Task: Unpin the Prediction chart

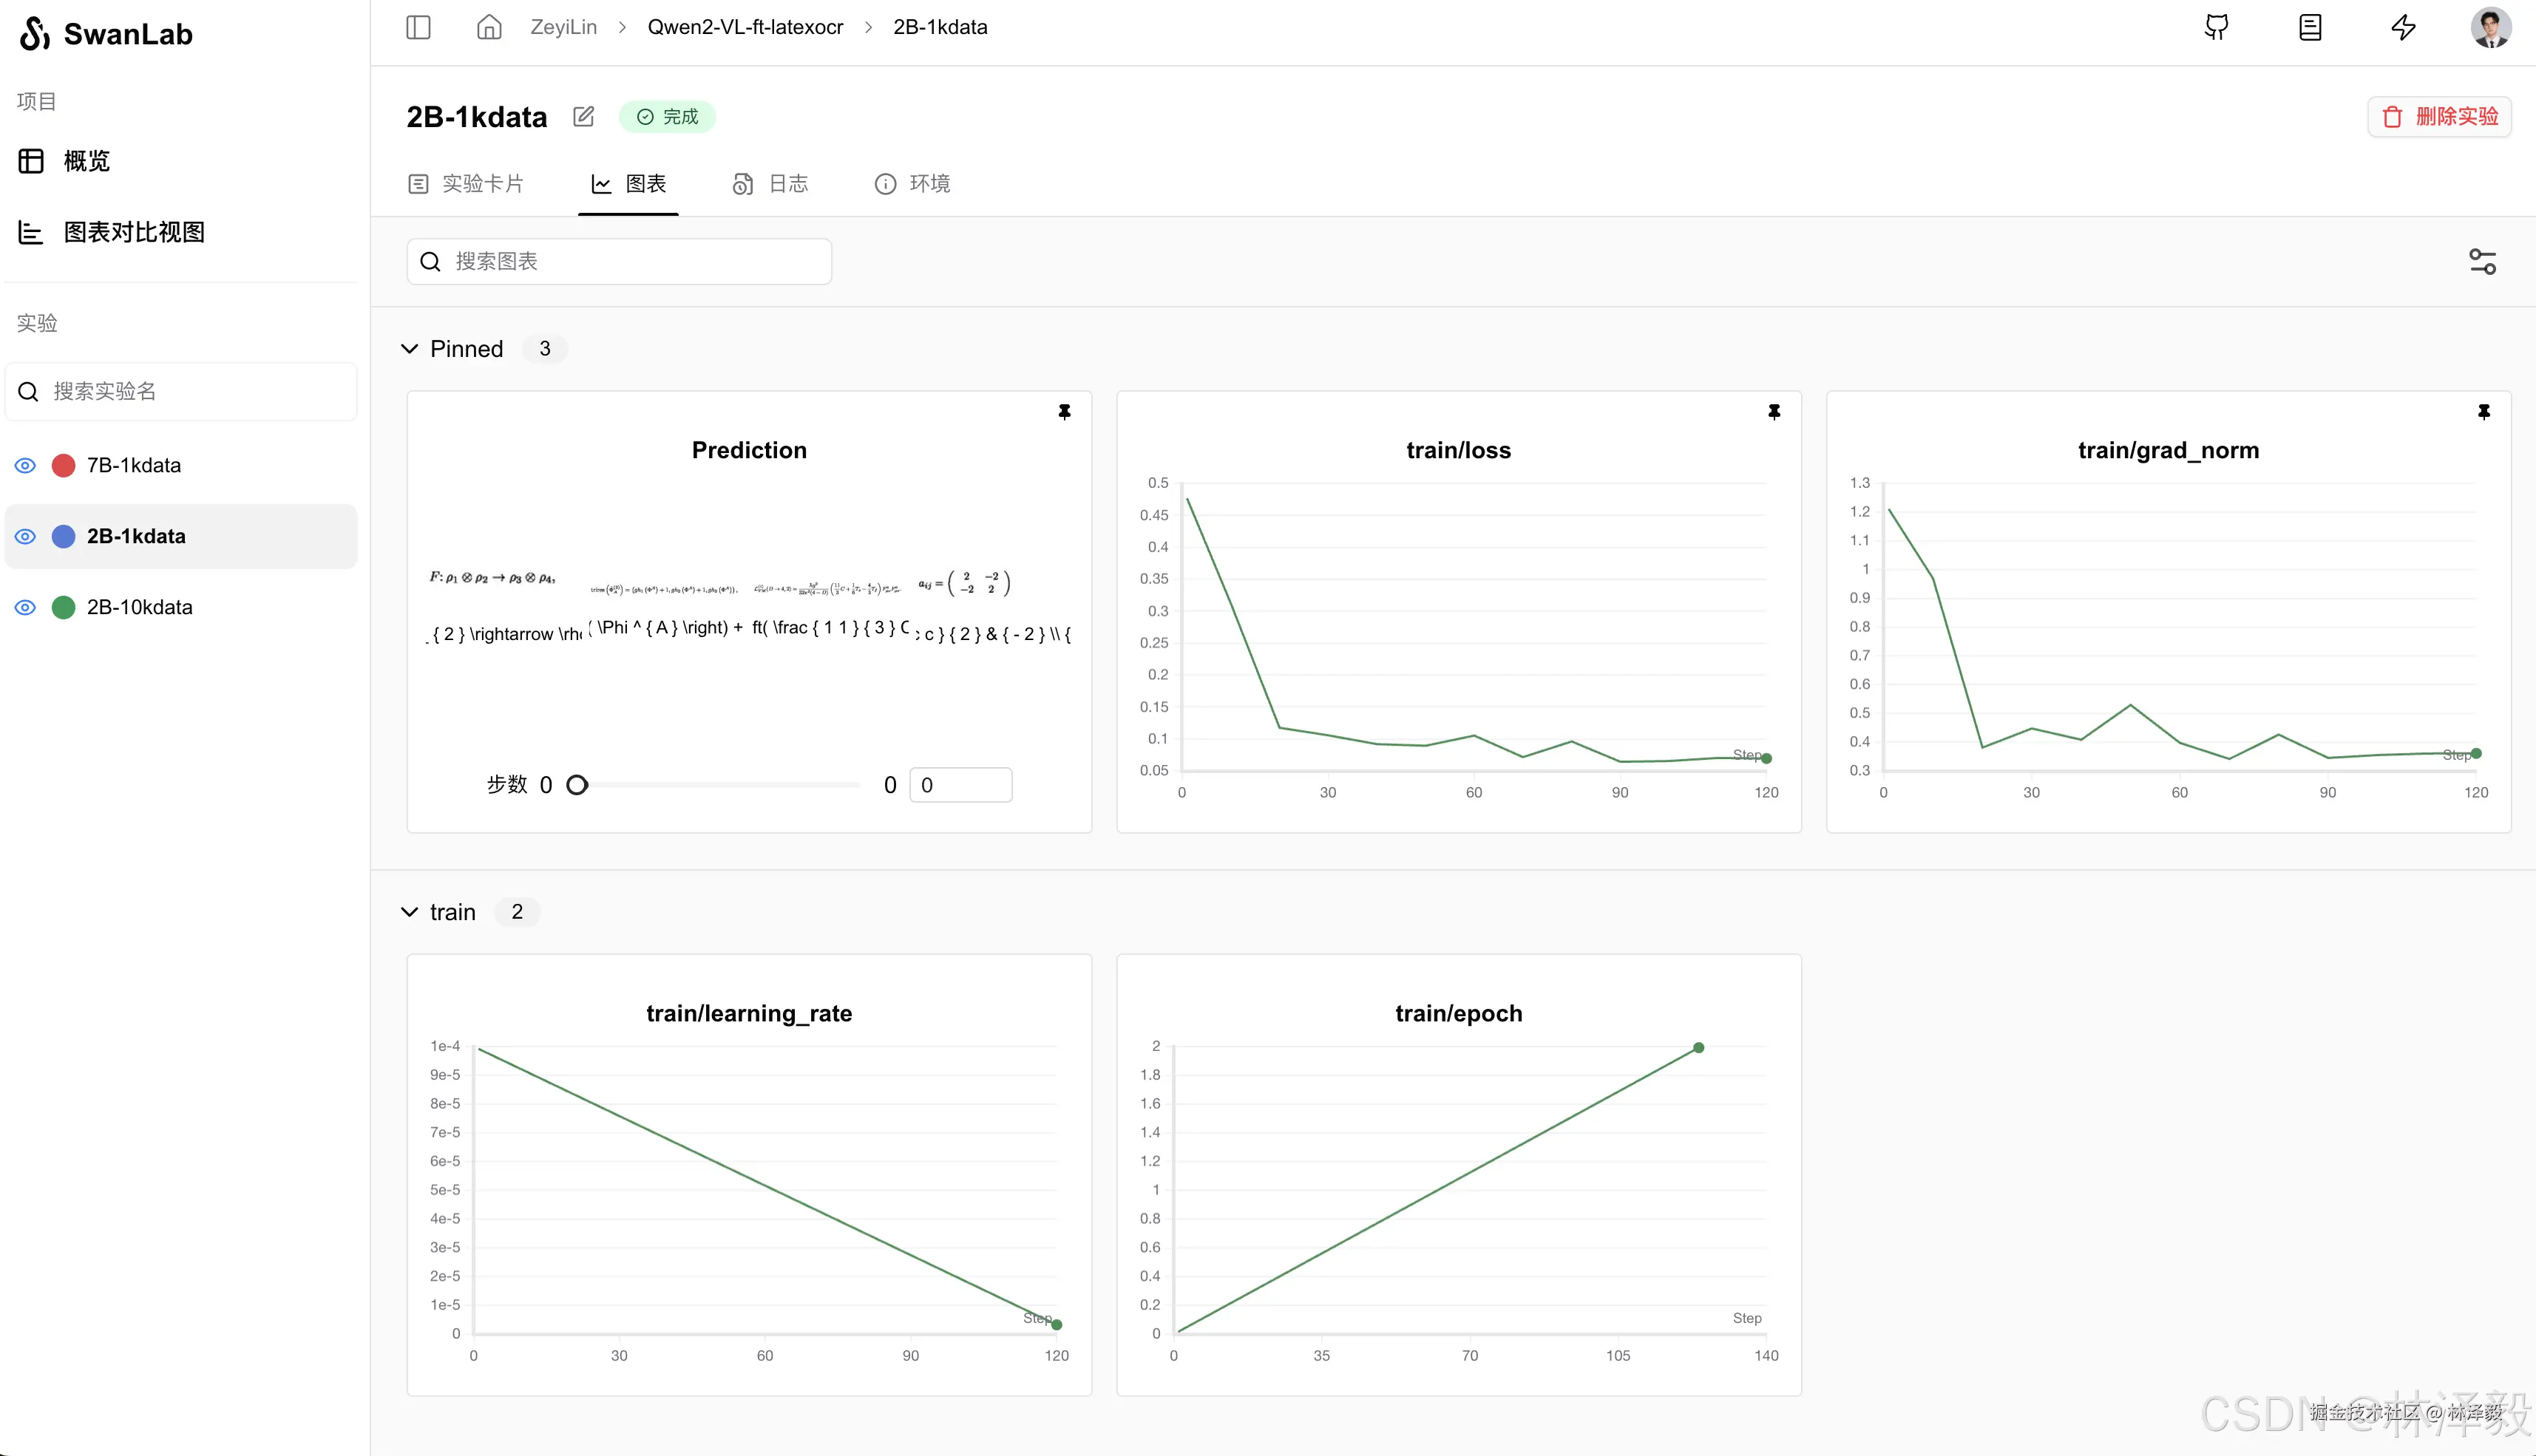Action: click(x=1065, y=412)
